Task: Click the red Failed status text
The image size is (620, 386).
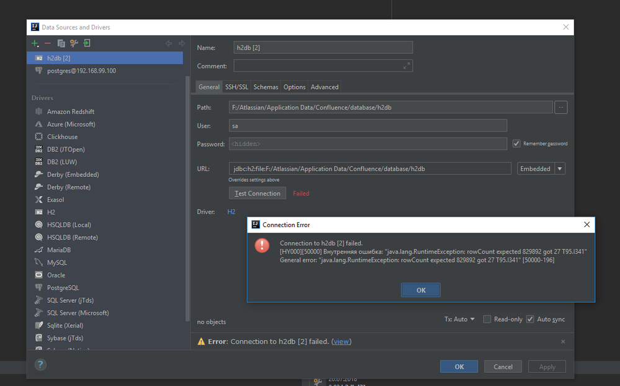Action: click(301, 194)
